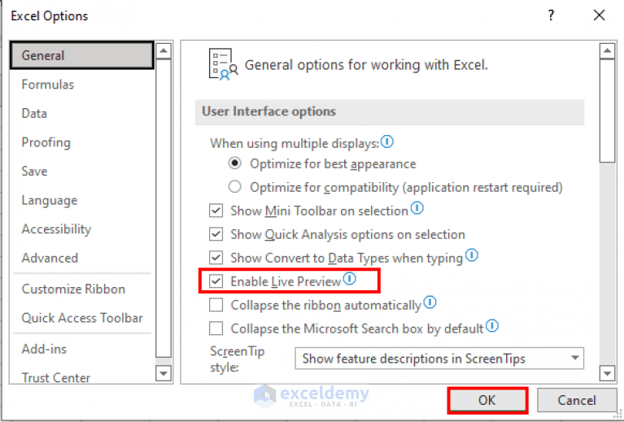Image resolution: width=624 pixels, height=422 pixels.
Task: Open the Formulas category
Action: pyautogui.click(x=48, y=85)
